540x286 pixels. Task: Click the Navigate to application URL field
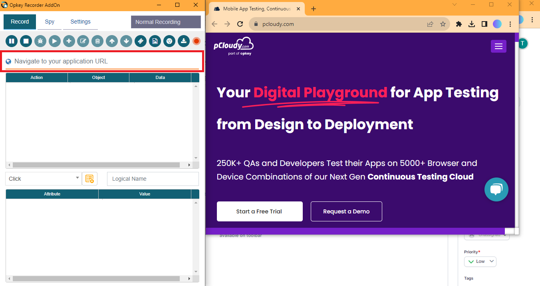tap(102, 61)
